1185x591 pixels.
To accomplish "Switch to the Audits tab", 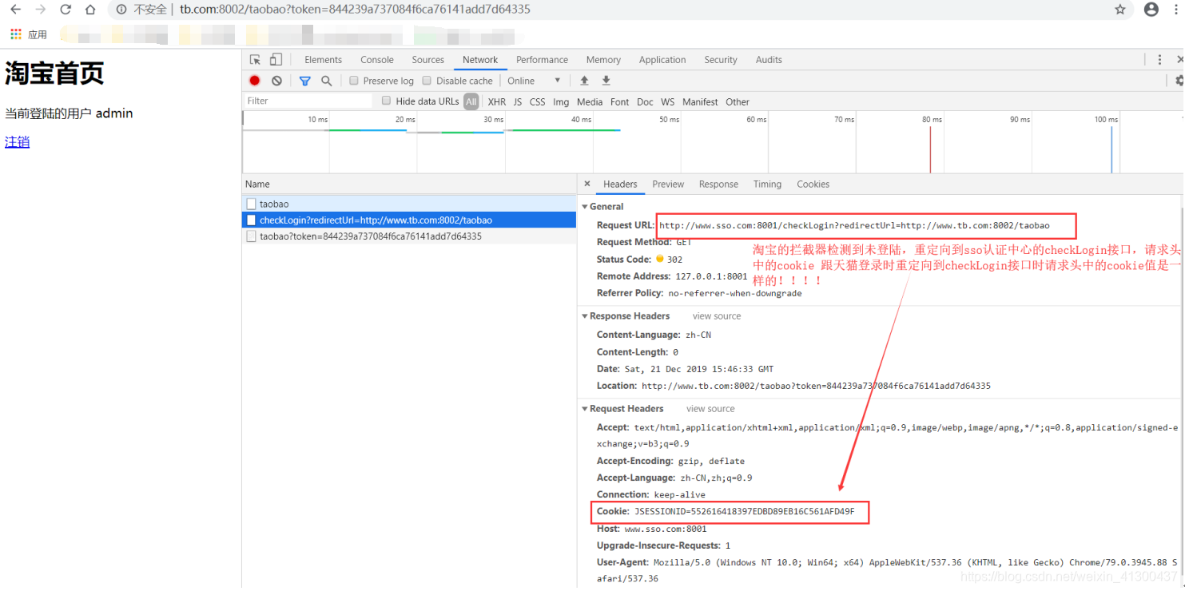I will point(769,60).
